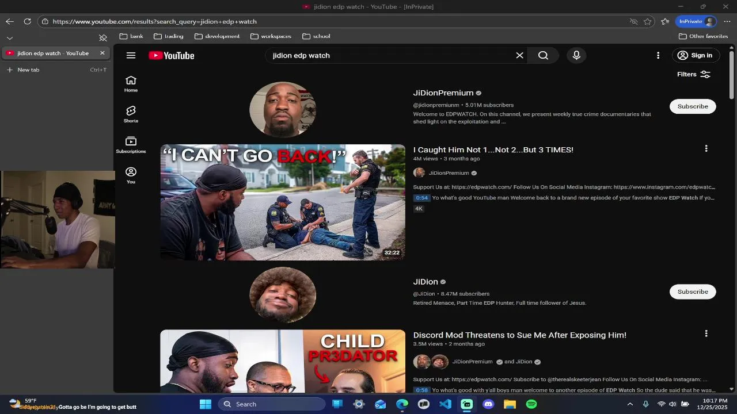Viewport: 737px width, 414px height.
Task: Subscribe to the JiDion channel
Action: tap(693, 292)
